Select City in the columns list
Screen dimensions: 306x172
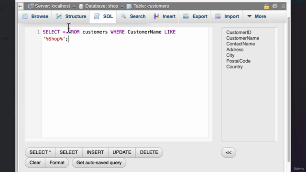pyautogui.click(x=230, y=55)
